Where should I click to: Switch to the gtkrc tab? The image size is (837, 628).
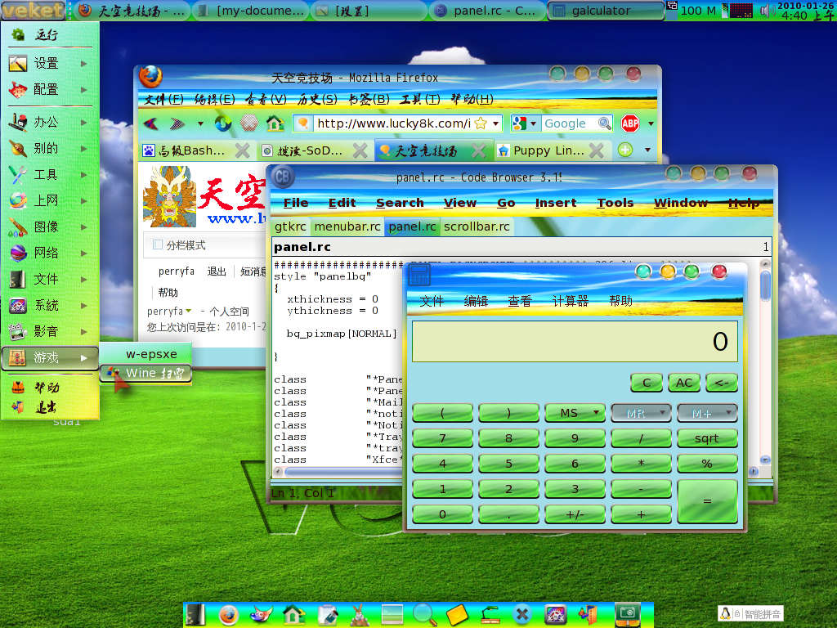[x=290, y=227]
